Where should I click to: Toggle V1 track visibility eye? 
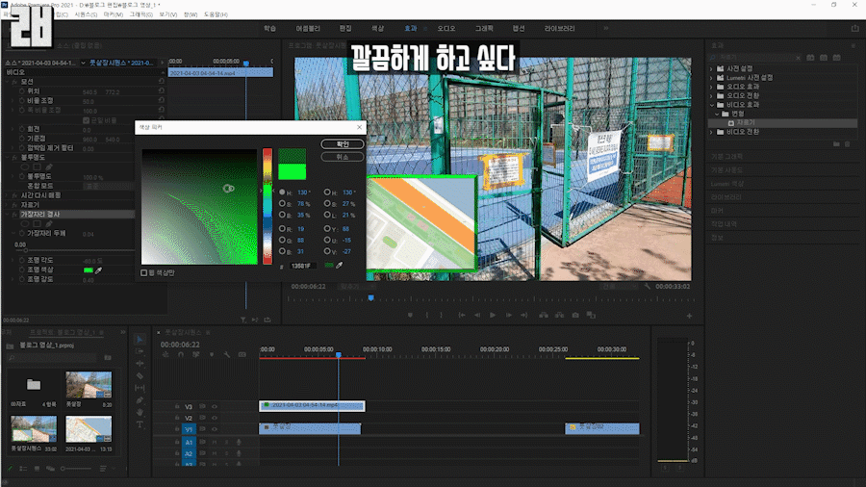tap(215, 429)
